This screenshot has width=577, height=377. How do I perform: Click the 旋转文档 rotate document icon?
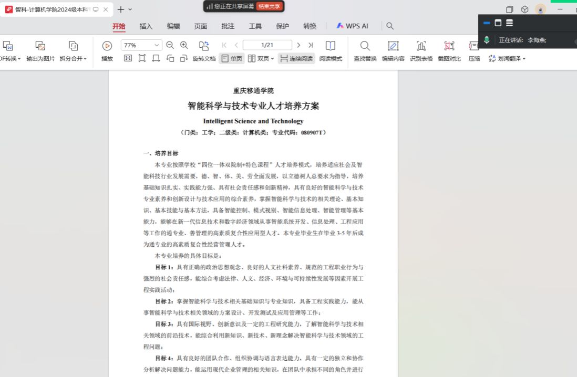[x=204, y=46]
